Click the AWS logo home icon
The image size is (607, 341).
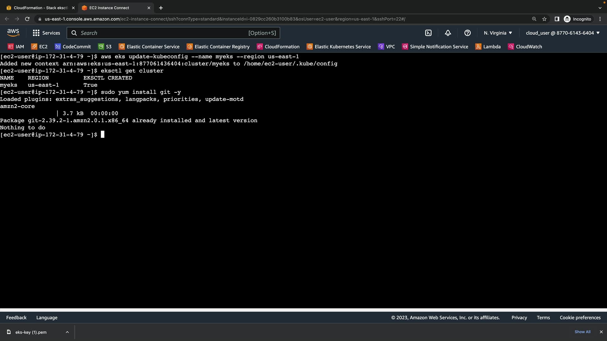[13, 33]
